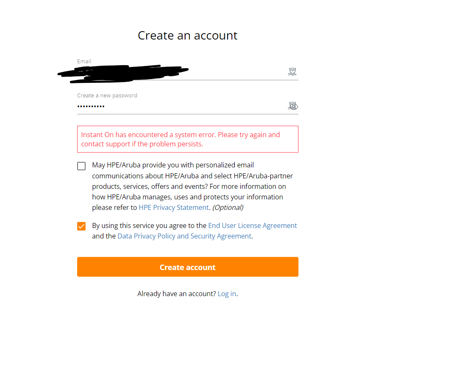The width and height of the screenshot is (454, 371).
Task: Uncheck the End User License Agreement consent checkbox
Action: [81, 226]
